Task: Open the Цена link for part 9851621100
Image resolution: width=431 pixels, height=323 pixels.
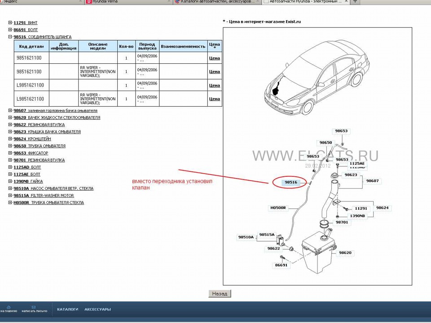Action: [214, 57]
